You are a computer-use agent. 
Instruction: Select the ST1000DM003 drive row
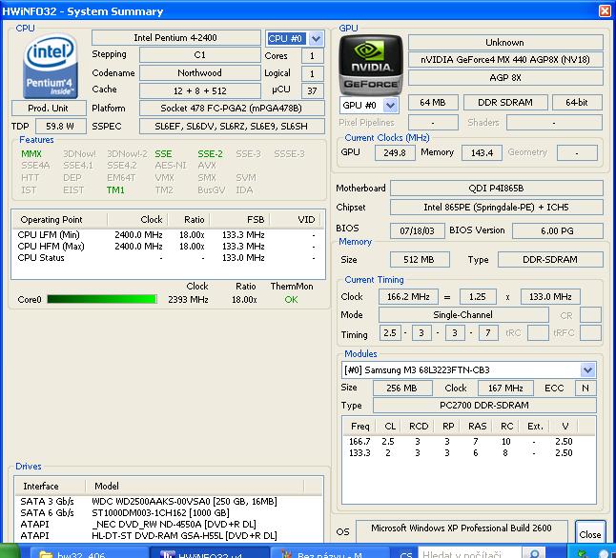tap(168, 513)
